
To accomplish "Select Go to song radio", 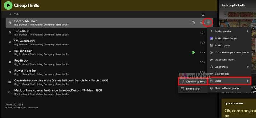I will 229,60.
